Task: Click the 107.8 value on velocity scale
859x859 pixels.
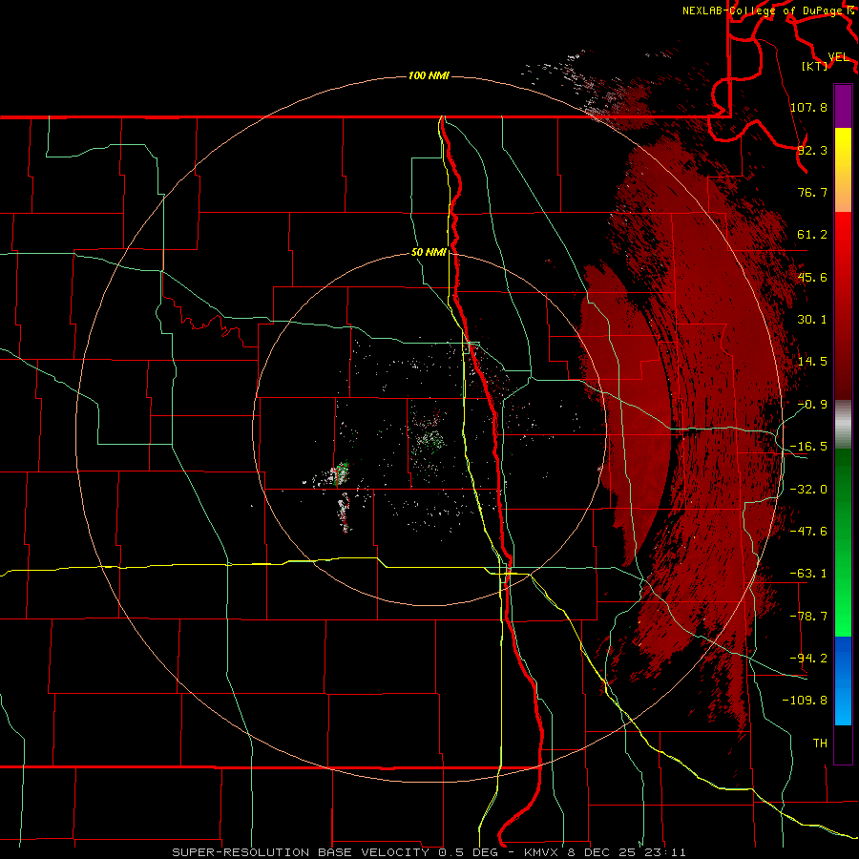Action: pyautogui.click(x=808, y=107)
